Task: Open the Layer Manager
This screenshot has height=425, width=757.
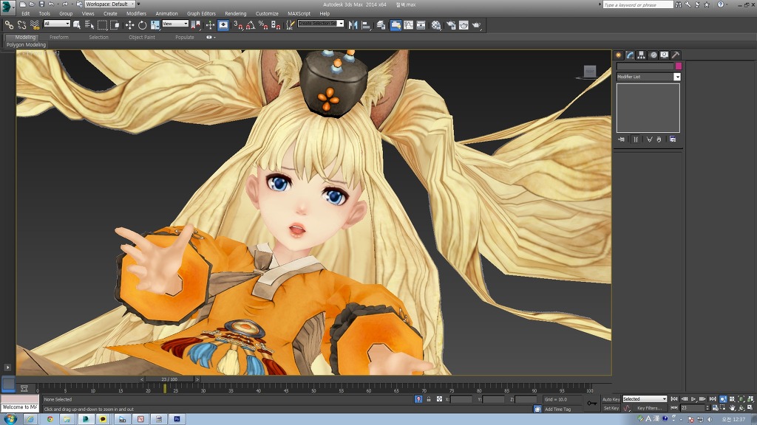Action: point(381,24)
